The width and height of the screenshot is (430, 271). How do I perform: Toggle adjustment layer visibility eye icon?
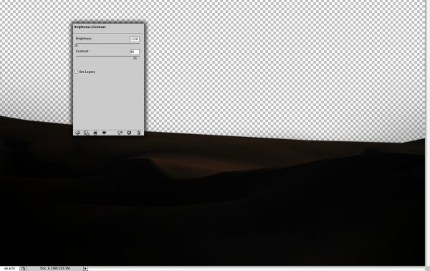[104, 133]
